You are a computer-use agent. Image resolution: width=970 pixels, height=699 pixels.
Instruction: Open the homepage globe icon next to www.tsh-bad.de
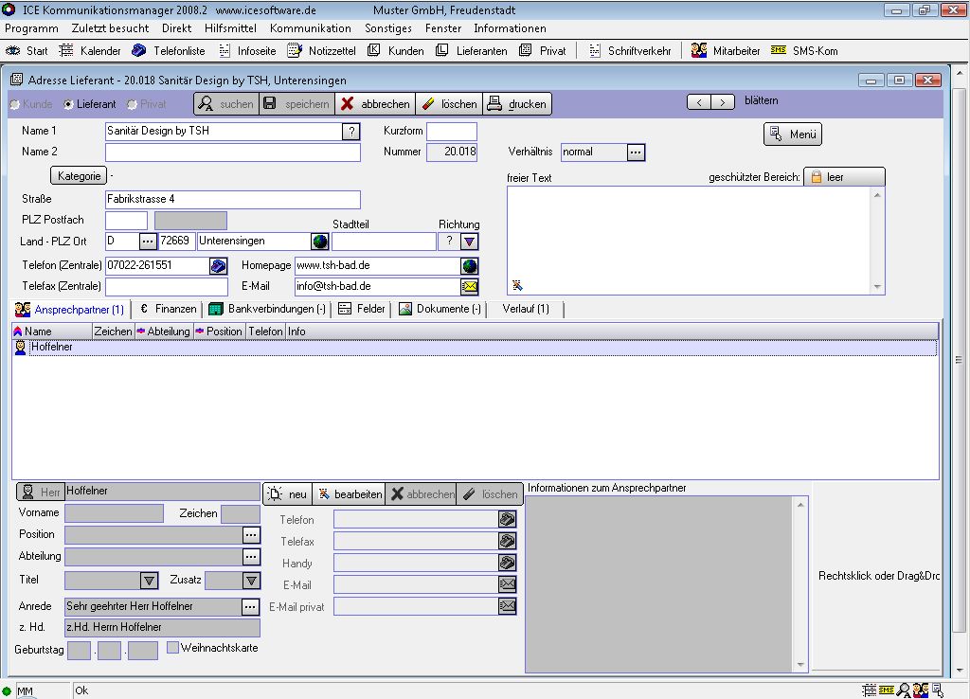pos(469,266)
